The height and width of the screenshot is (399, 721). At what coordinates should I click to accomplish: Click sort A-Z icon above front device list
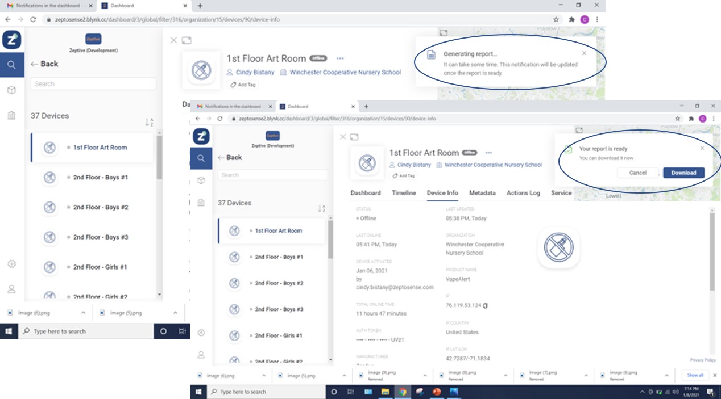click(x=321, y=209)
